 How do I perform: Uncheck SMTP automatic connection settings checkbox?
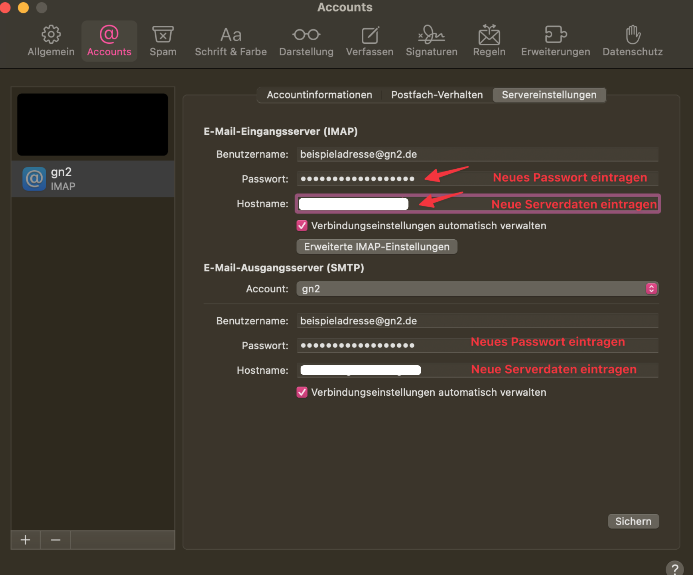click(302, 392)
